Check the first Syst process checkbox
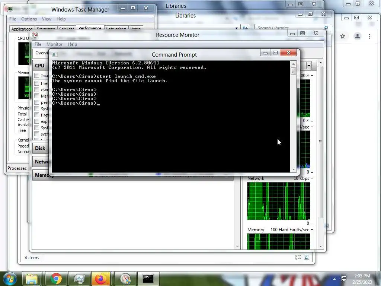381x286 pixels. click(x=37, y=108)
